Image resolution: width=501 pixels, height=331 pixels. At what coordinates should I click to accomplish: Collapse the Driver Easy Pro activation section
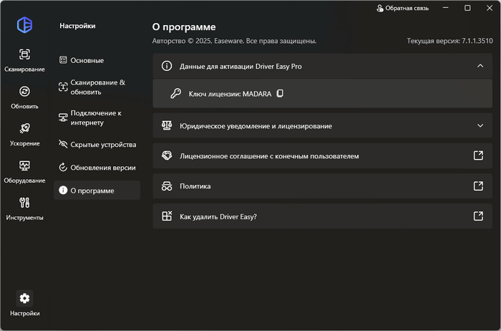point(480,66)
